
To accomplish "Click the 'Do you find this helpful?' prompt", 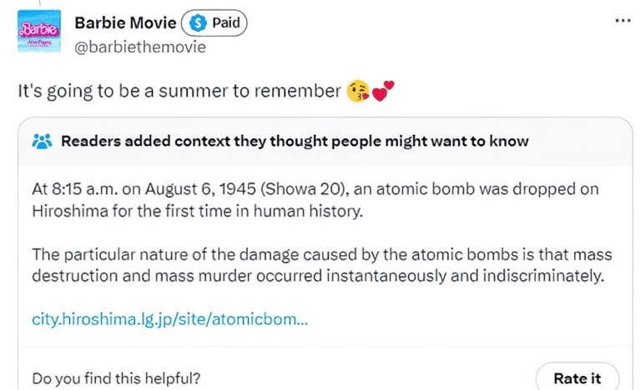I will pyautogui.click(x=116, y=378).
